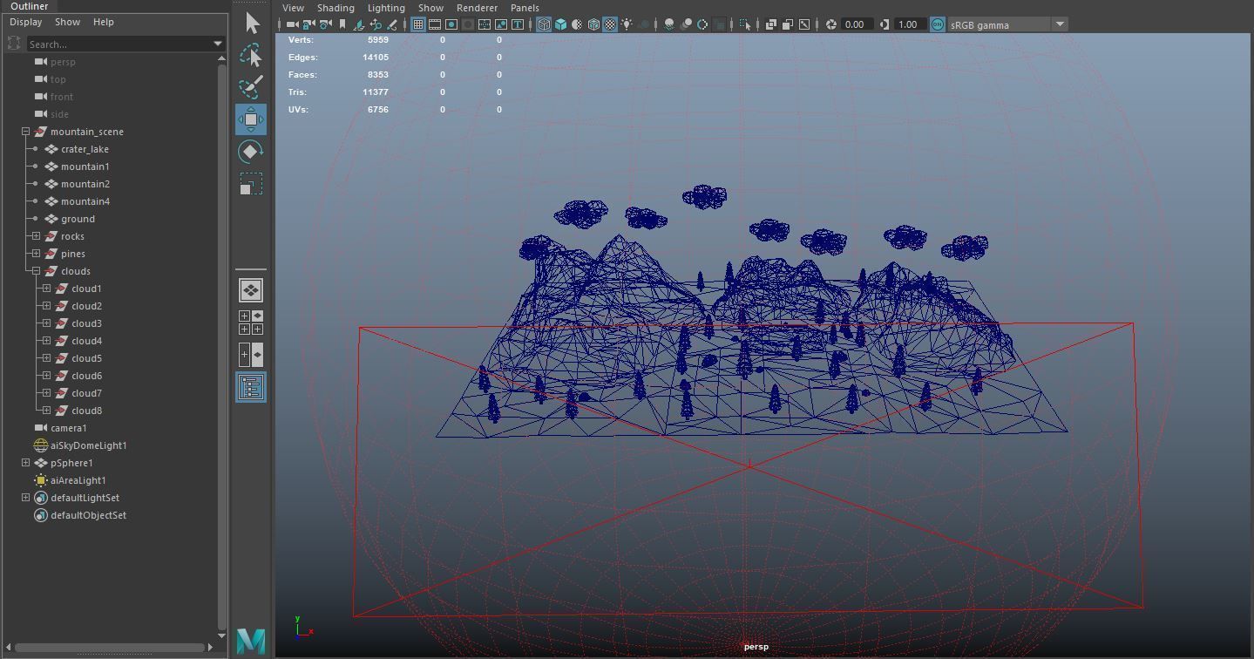Activate the Move tool
This screenshot has height=659, width=1254.
click(x=251, y=119)
